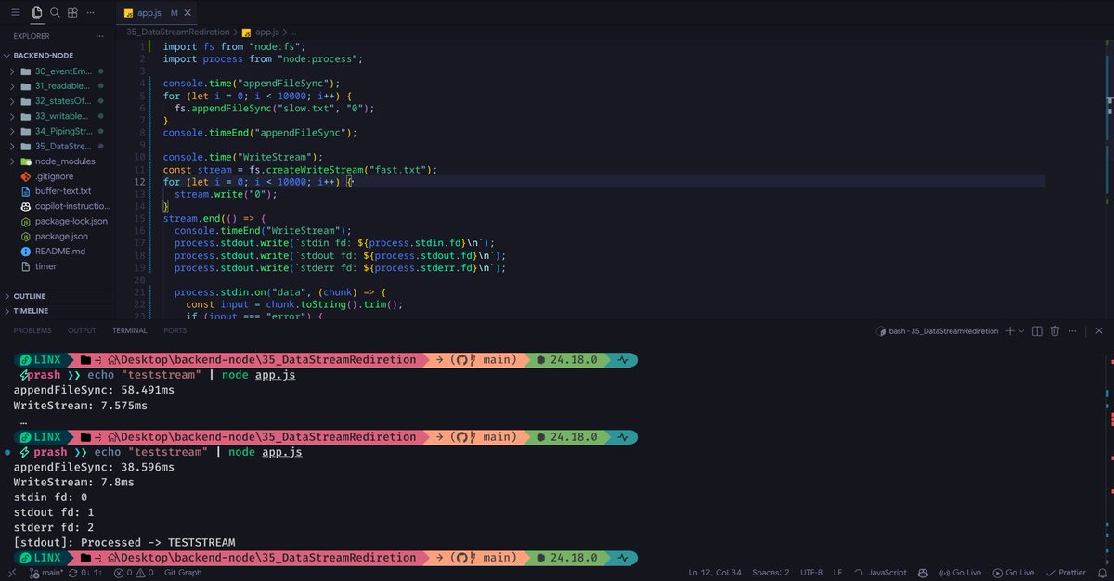Close the terminal panel
The image size is (1114, 581).
1098,331
